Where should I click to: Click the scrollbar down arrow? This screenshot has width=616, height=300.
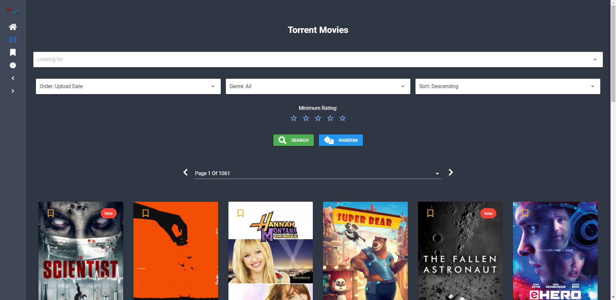613,297
